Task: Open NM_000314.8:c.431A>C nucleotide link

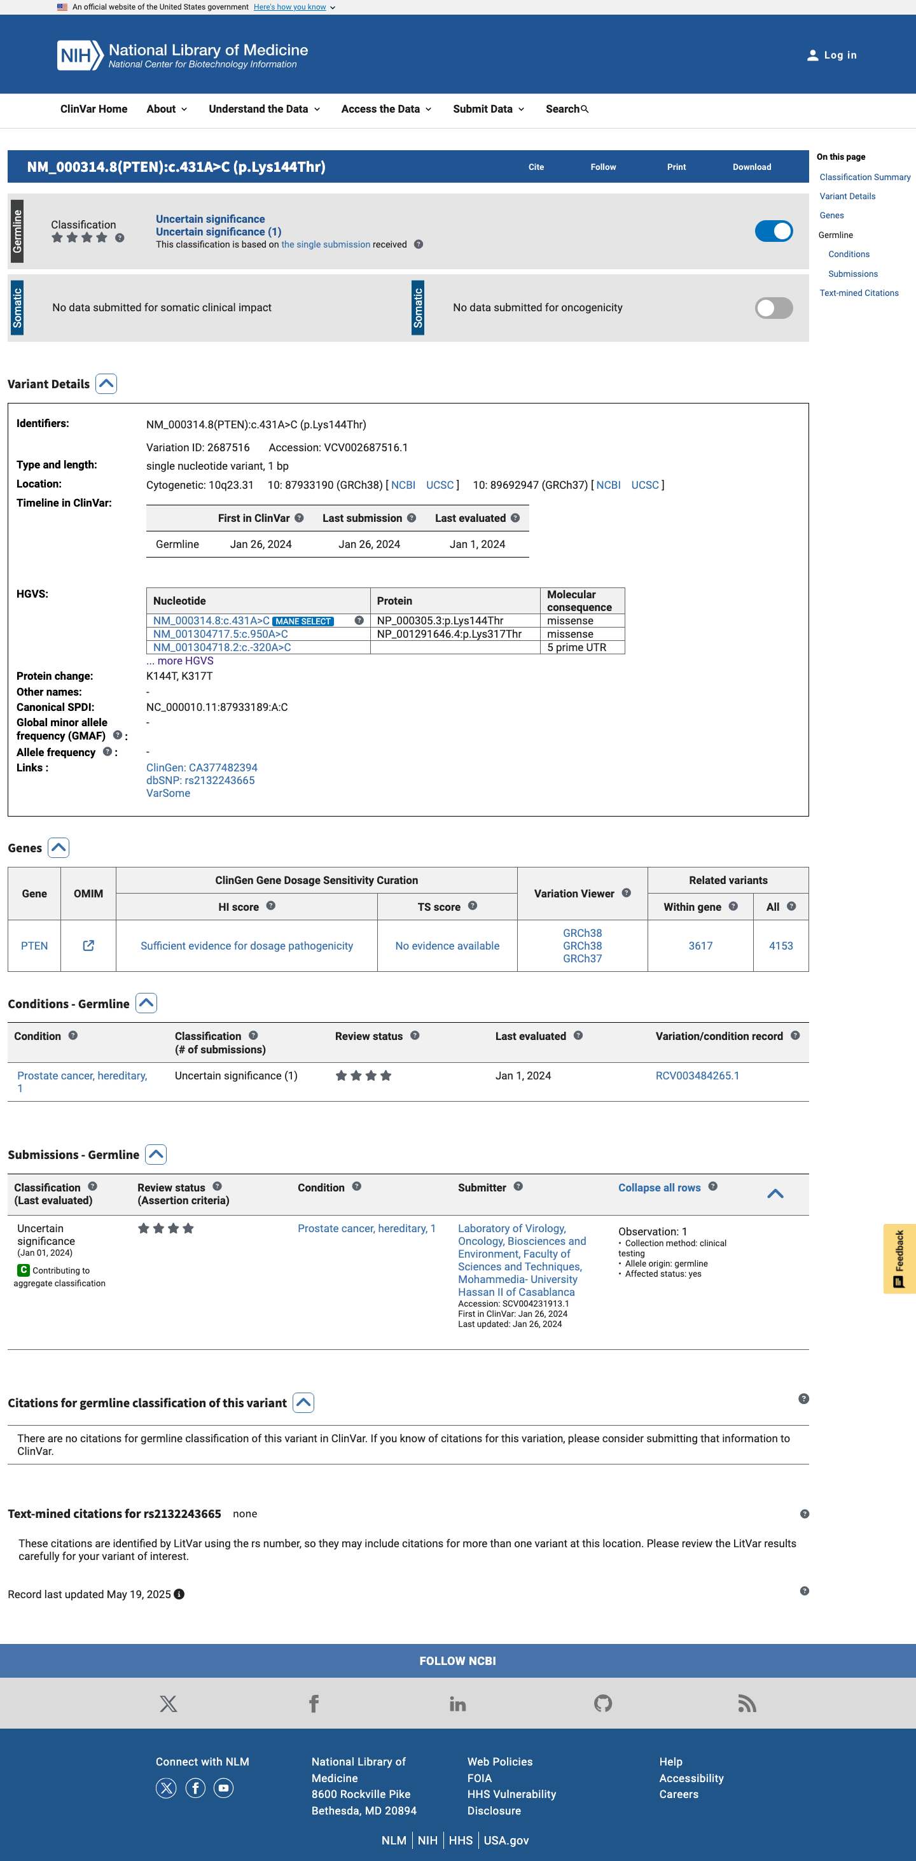Action: click(x=211, y=621)
